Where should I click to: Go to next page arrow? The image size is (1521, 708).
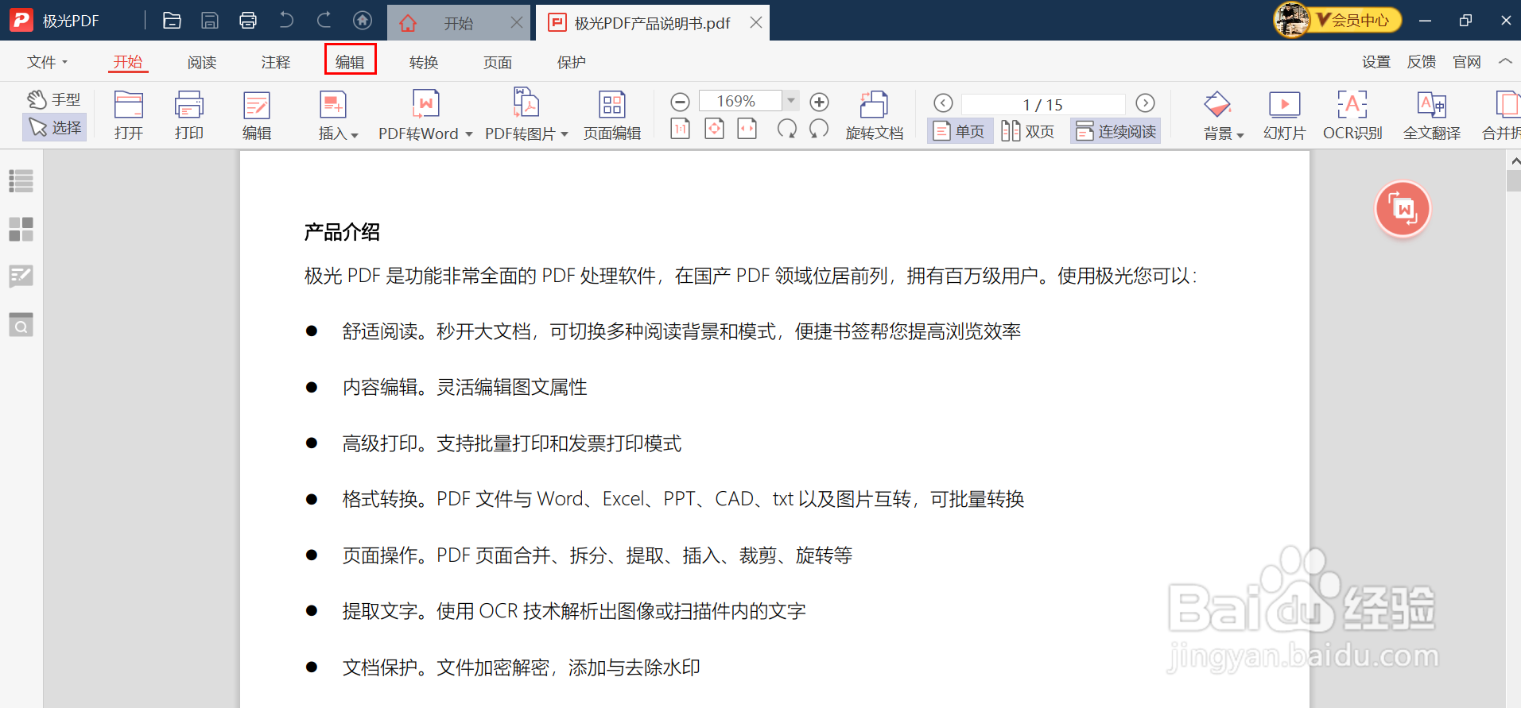click(1145, 103)
